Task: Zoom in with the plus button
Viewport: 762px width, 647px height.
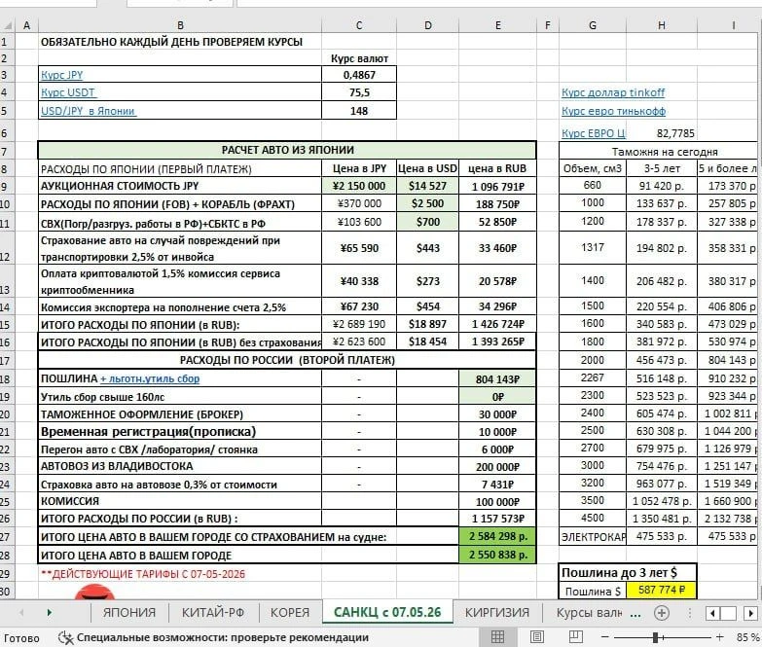Action: click(x=720, y=637)
